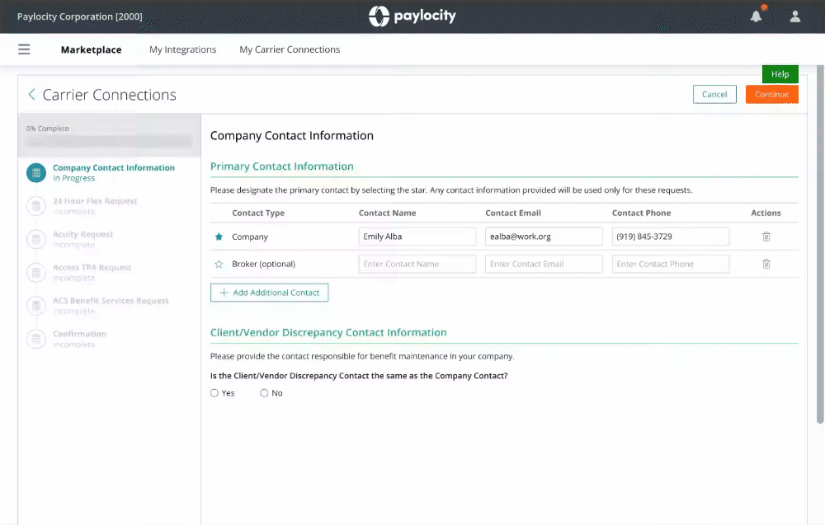
Task: Click the Contact Email column header
Action: pyautogui.click(x=513, y=213)
